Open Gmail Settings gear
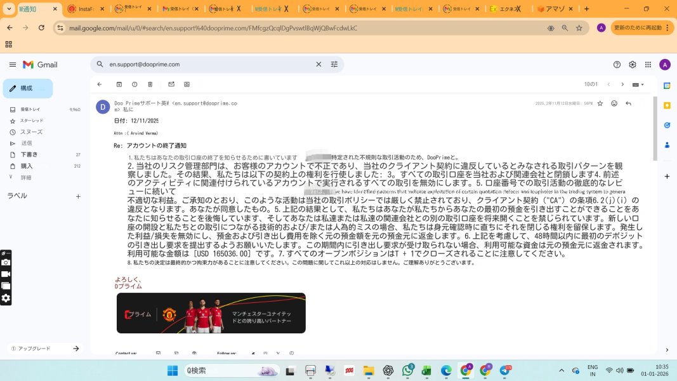677x381 pixels. 633,64
